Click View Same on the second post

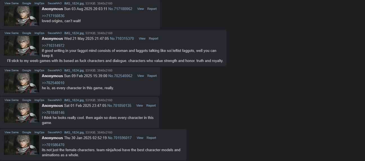coord(12,33)
